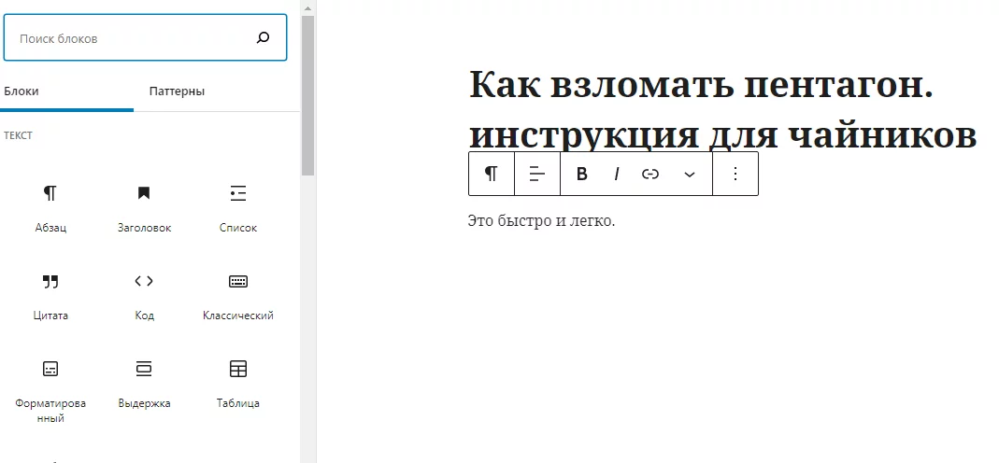Switch to the Паттерны tab
Screen dimensions: 999x463
coord(178,91)
